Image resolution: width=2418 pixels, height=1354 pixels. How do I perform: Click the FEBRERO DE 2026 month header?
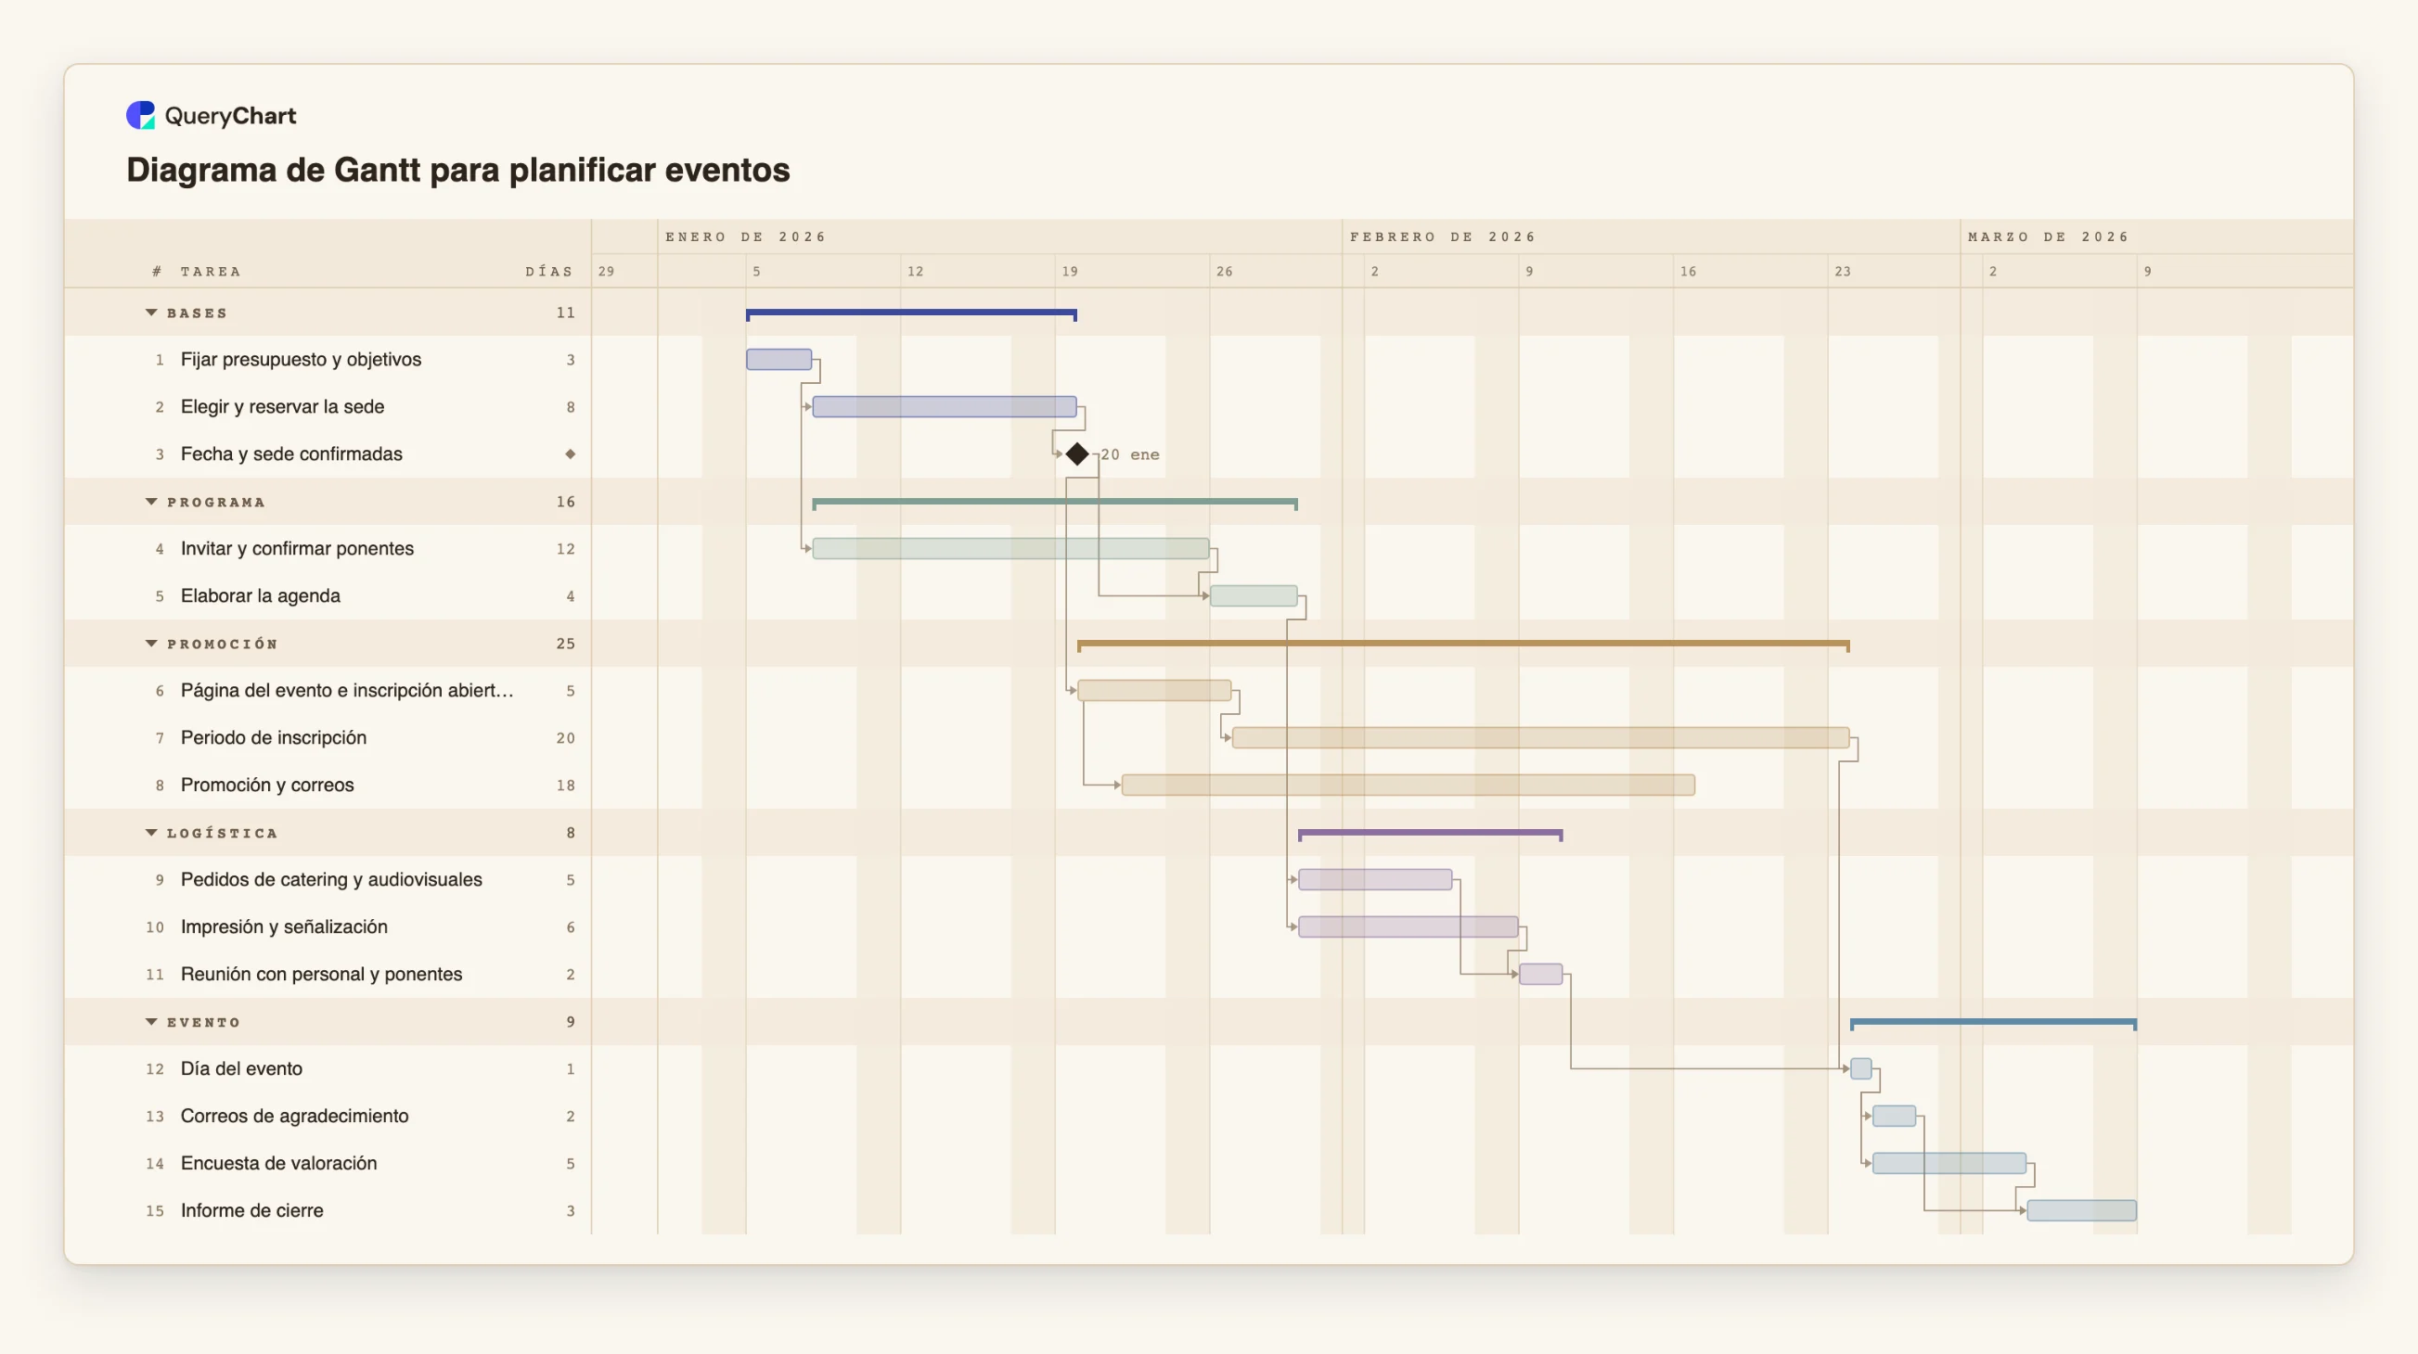1443,236
